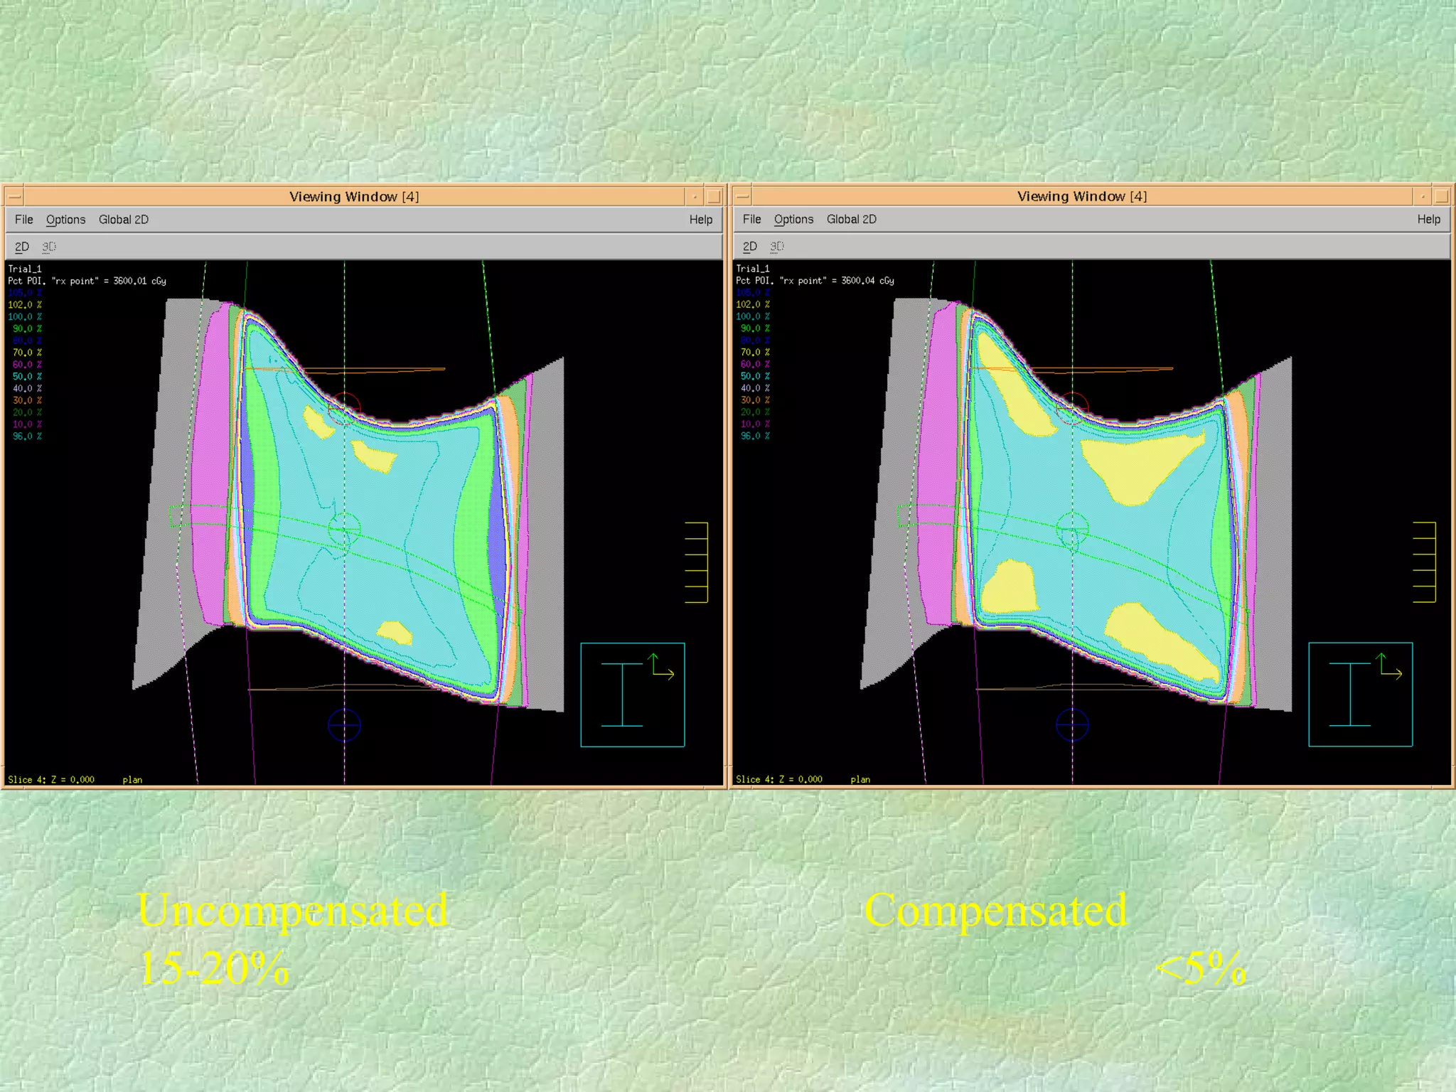Screen dimensions: 1456x1092
Task: Click yellow scale ruler in left window
Action: pyautogui.click(x=697, y=562)
